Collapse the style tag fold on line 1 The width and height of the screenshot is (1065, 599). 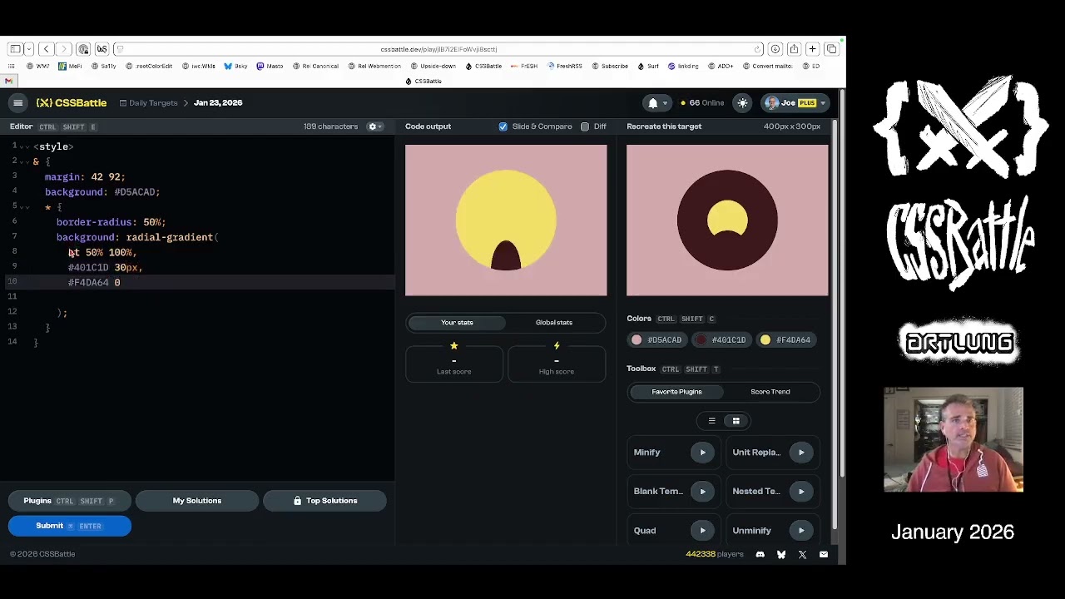pos(26,146)
